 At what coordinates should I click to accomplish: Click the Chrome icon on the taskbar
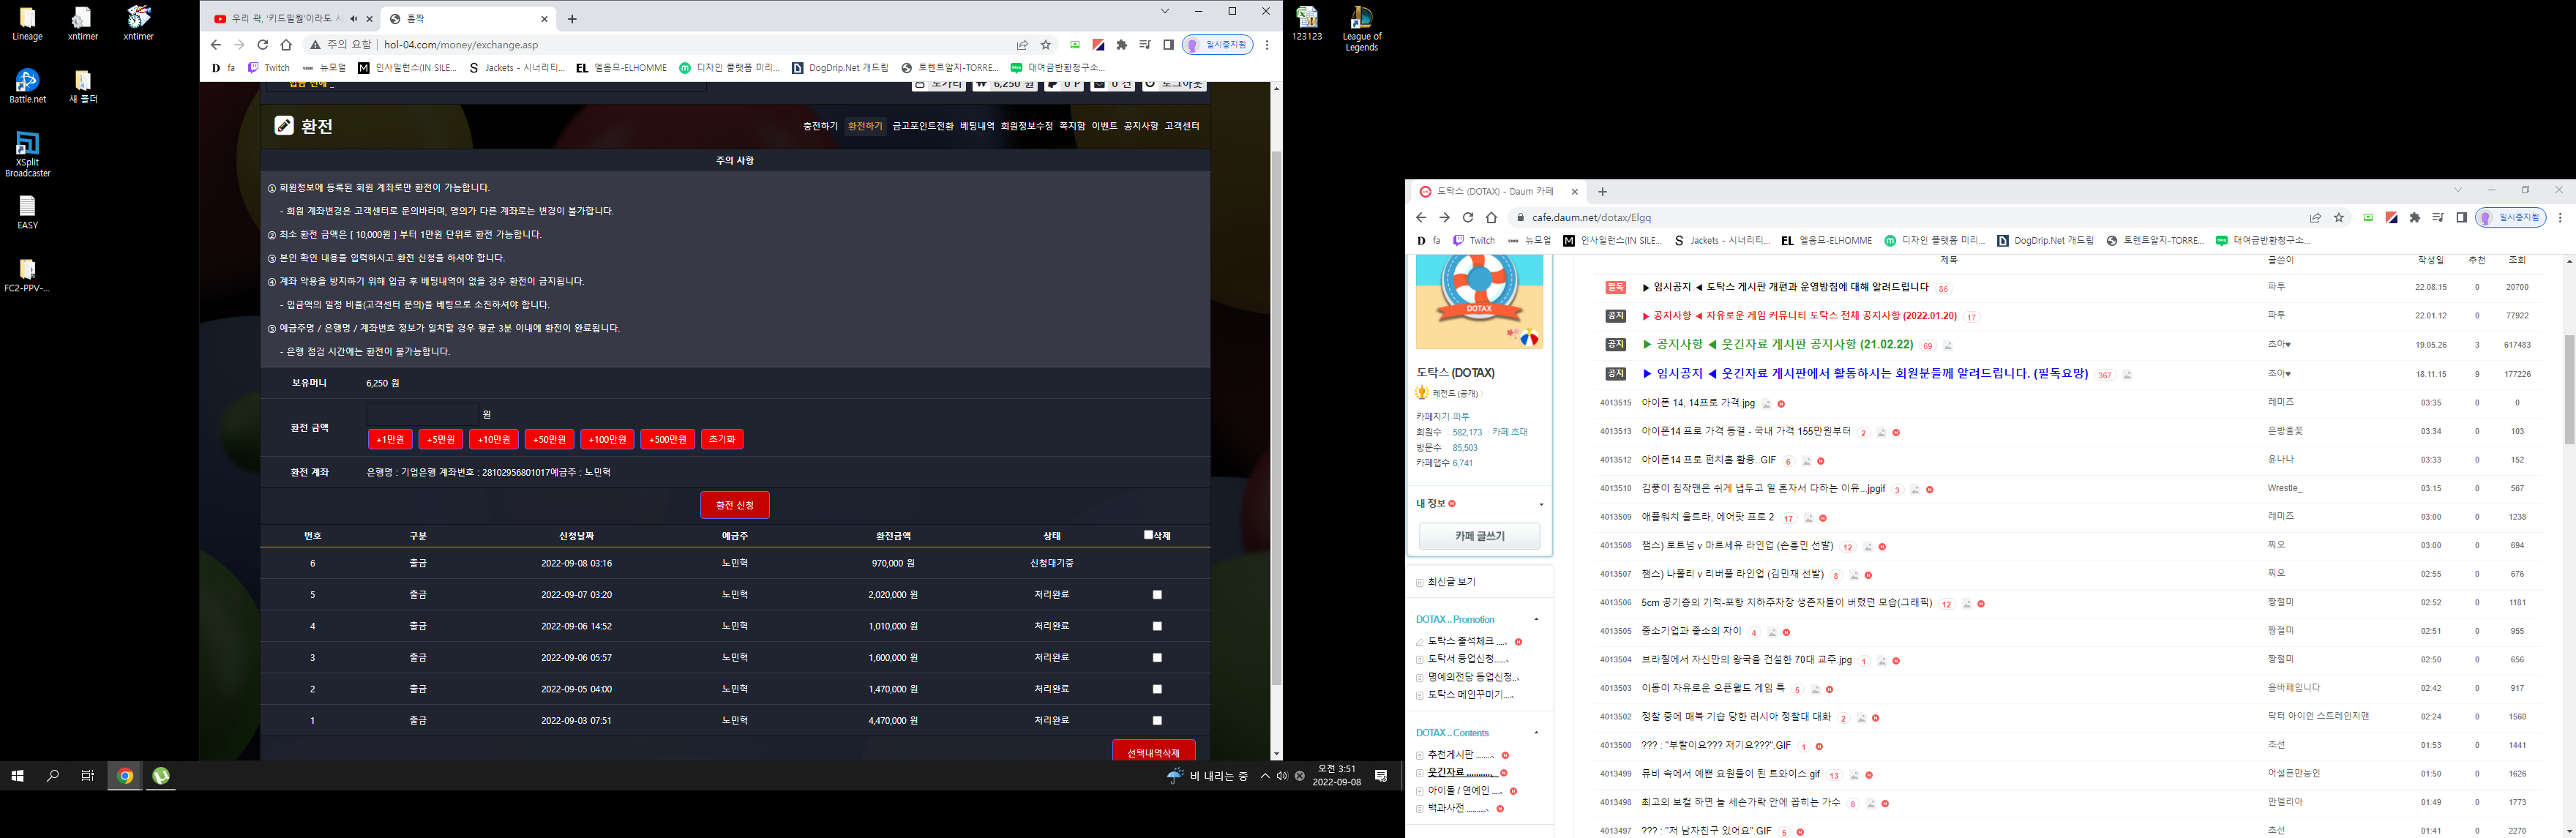click(125, 776)
